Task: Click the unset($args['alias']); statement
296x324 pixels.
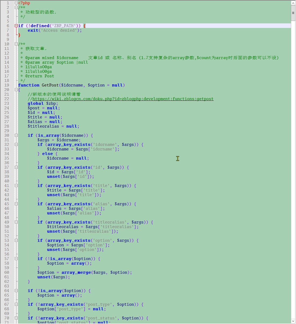Action: (74, 213)
